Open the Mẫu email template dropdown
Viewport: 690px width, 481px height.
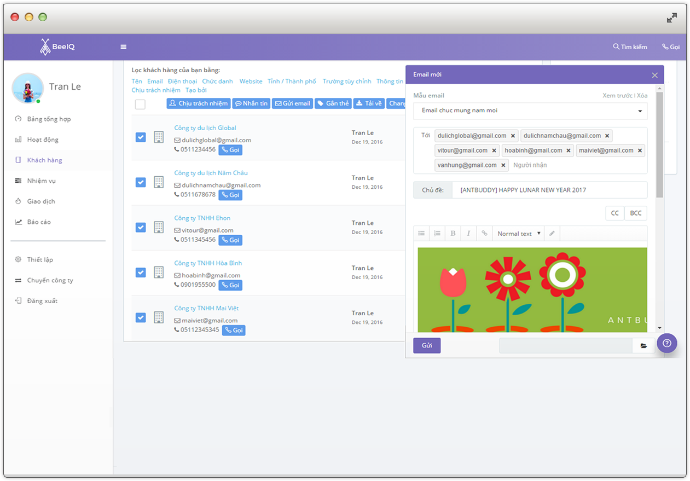(x=530, y=111)
